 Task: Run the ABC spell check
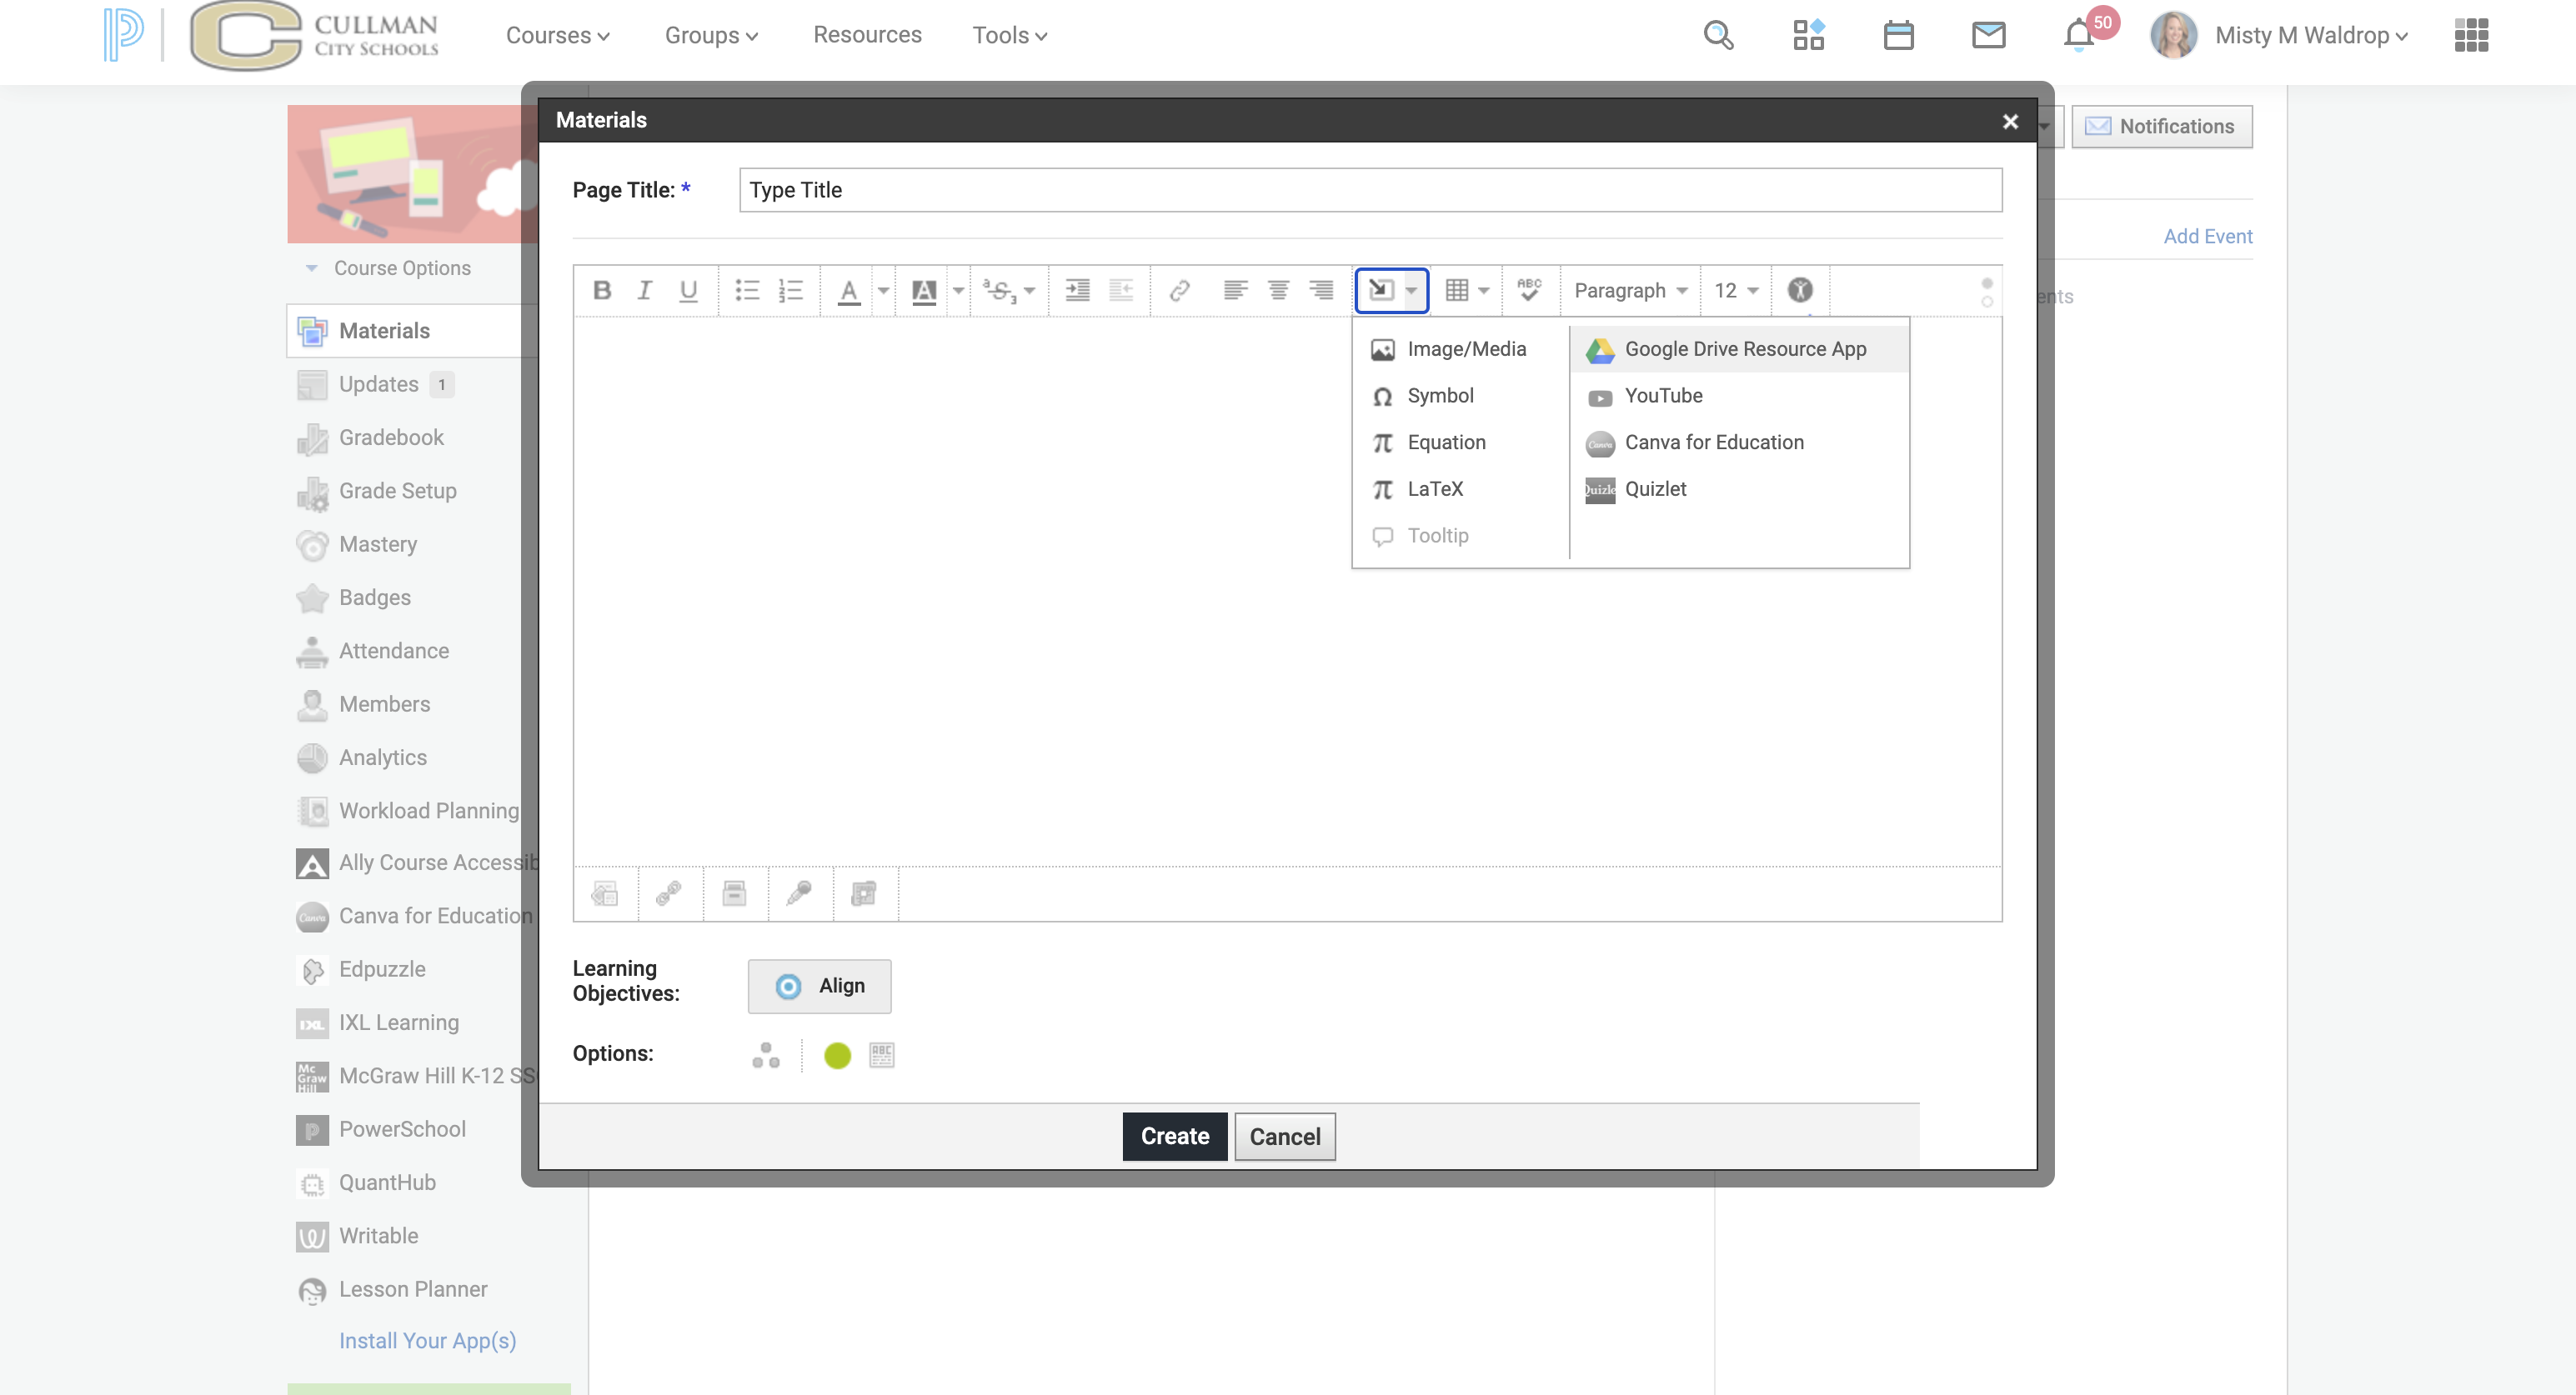point(1529,291)
